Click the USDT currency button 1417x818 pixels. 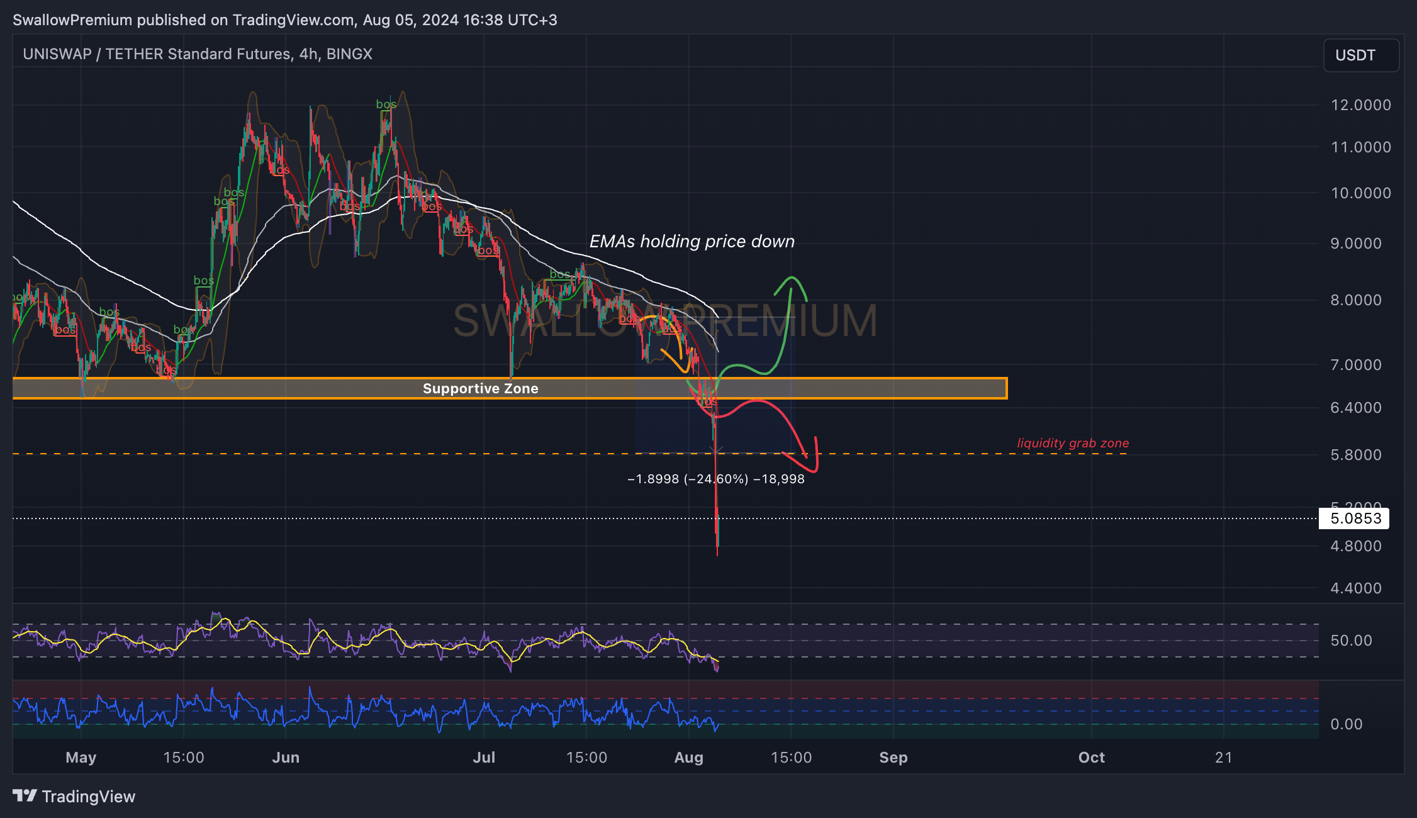[x=1361, y=55]
